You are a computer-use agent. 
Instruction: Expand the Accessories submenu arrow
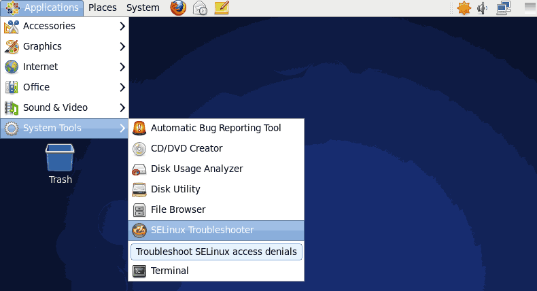(122, 26)
